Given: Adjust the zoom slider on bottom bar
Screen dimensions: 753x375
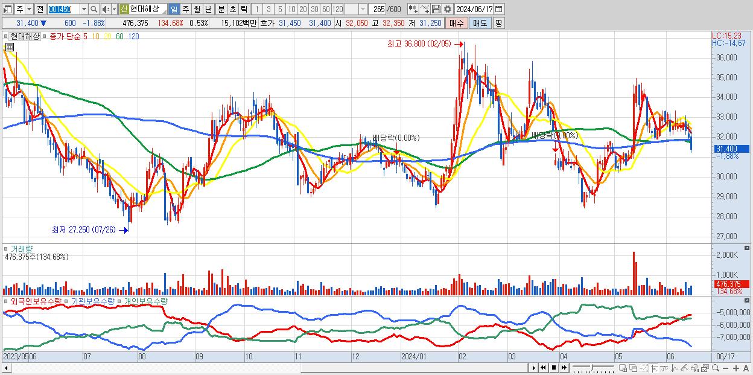Looking at the screenshot, I should pyautogui.click(x=593, y=368).
